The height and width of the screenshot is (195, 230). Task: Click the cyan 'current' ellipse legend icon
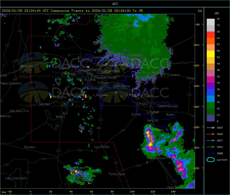(211, 160)
